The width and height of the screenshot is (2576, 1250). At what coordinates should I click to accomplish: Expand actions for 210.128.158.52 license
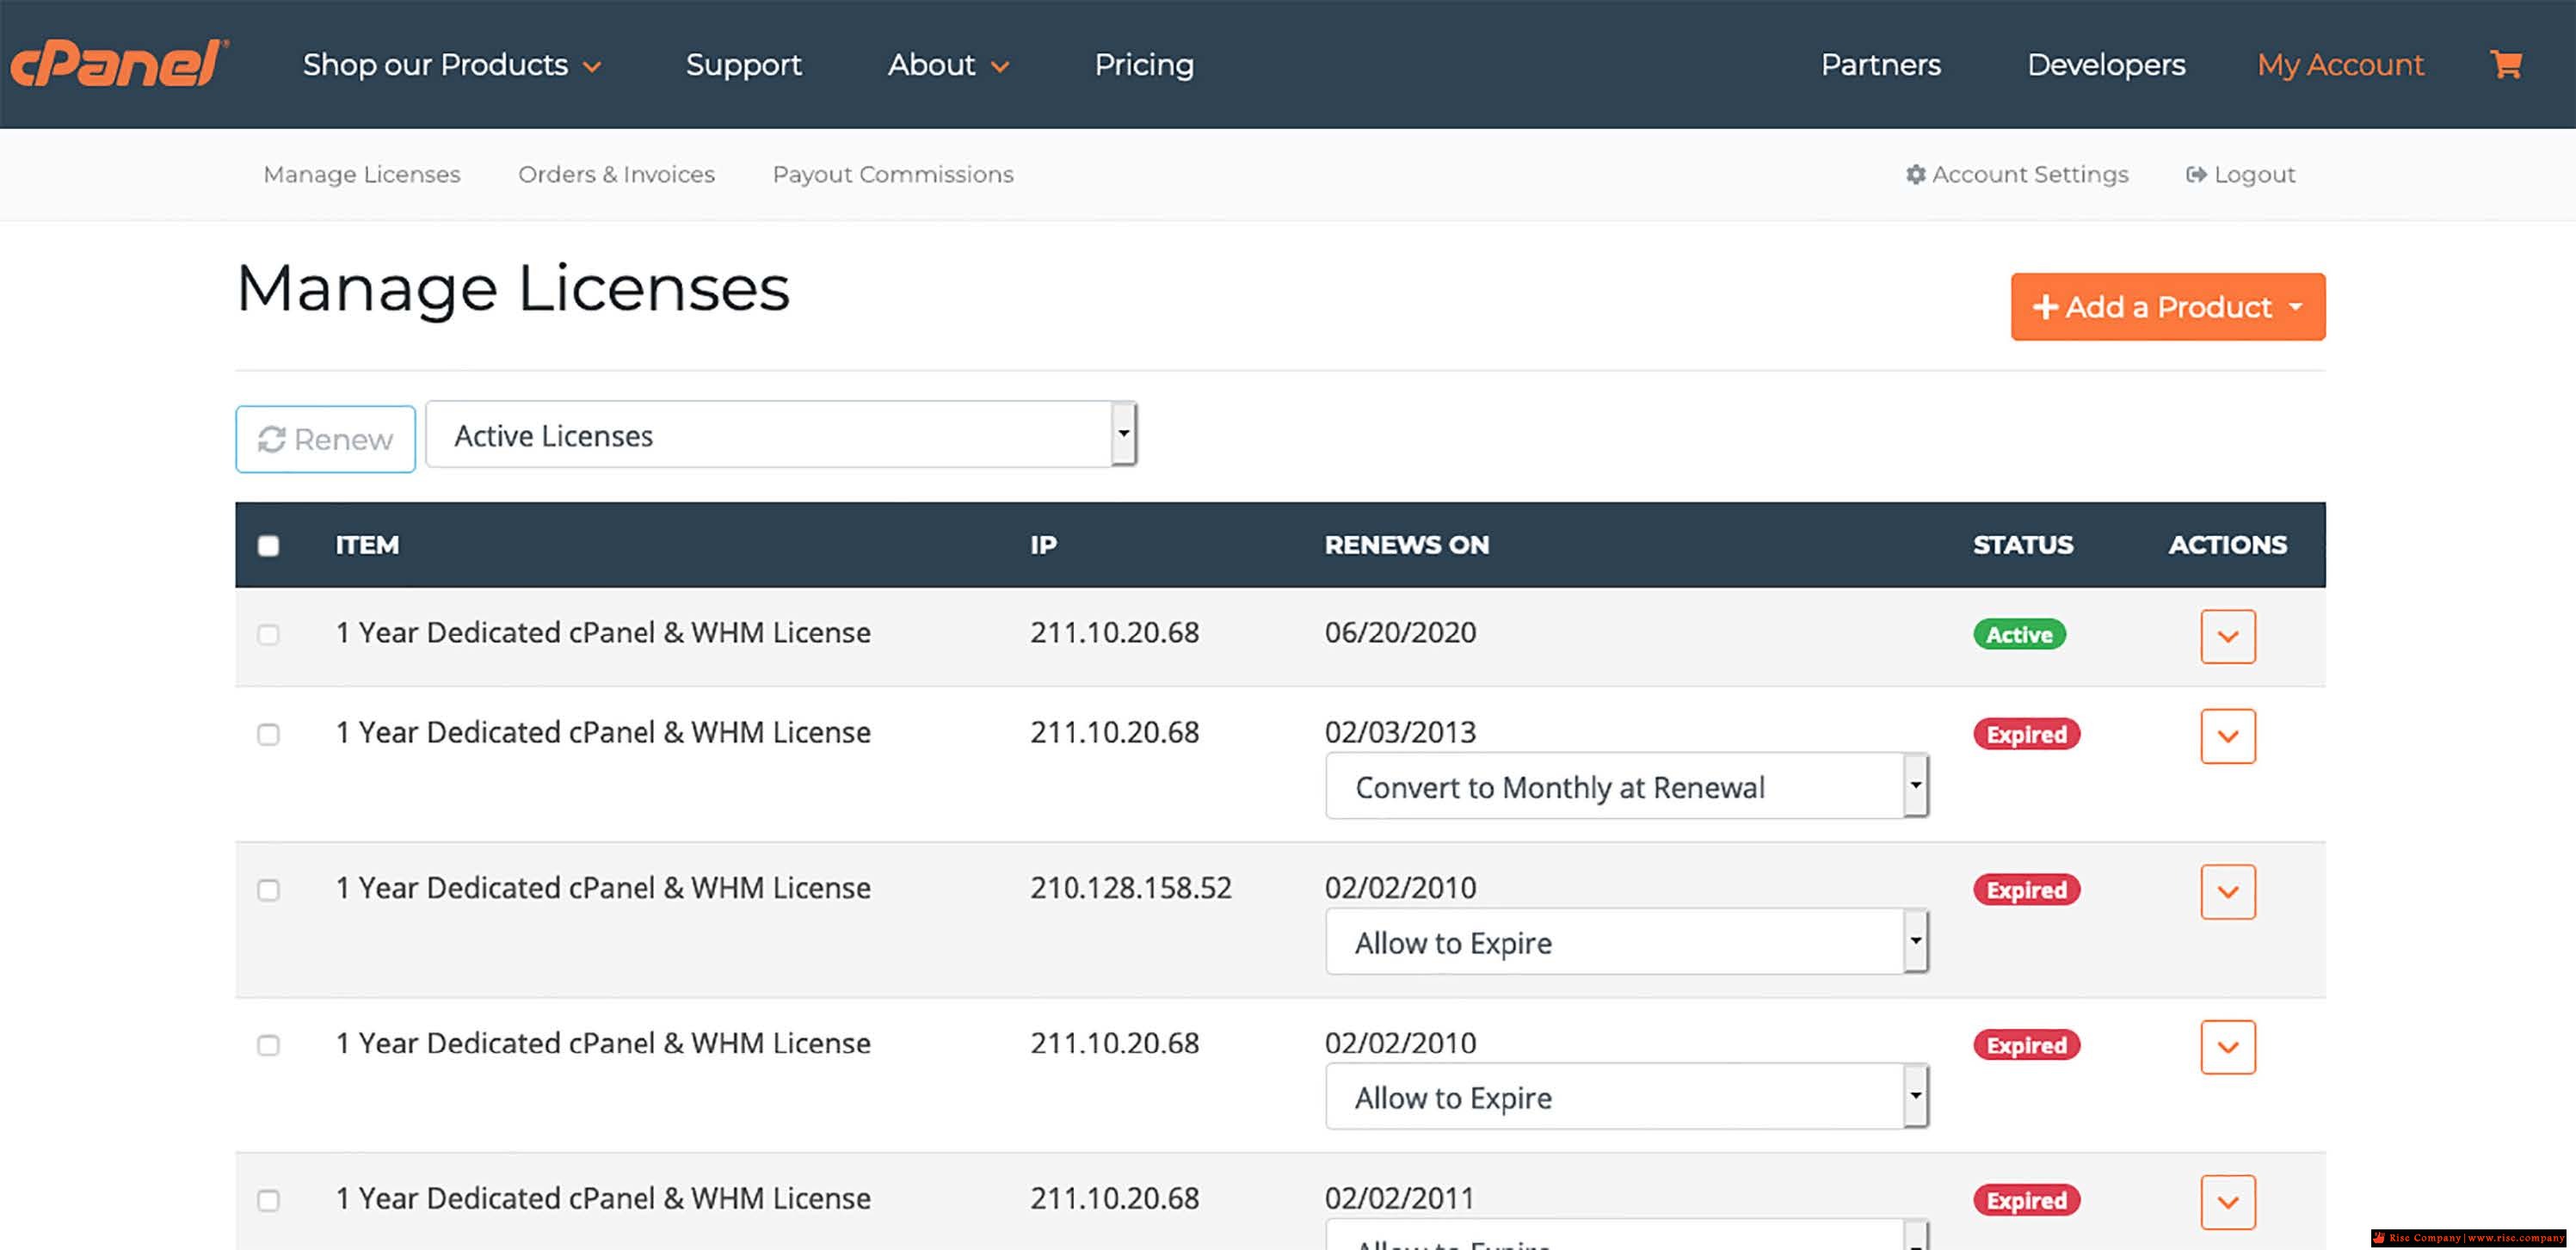point(2228,891)
